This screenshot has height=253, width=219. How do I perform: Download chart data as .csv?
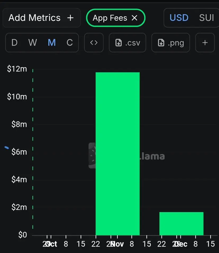pos(127,43)
